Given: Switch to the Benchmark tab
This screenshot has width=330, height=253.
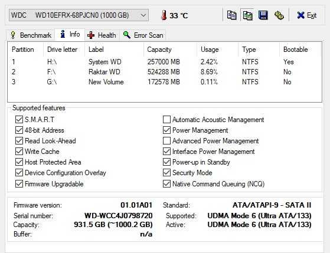Looking at the screenshot, I should coord(31,35).
